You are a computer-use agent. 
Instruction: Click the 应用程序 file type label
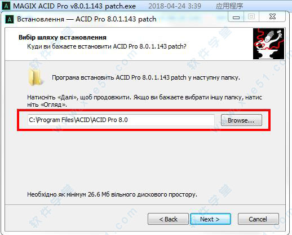(229, 6)
